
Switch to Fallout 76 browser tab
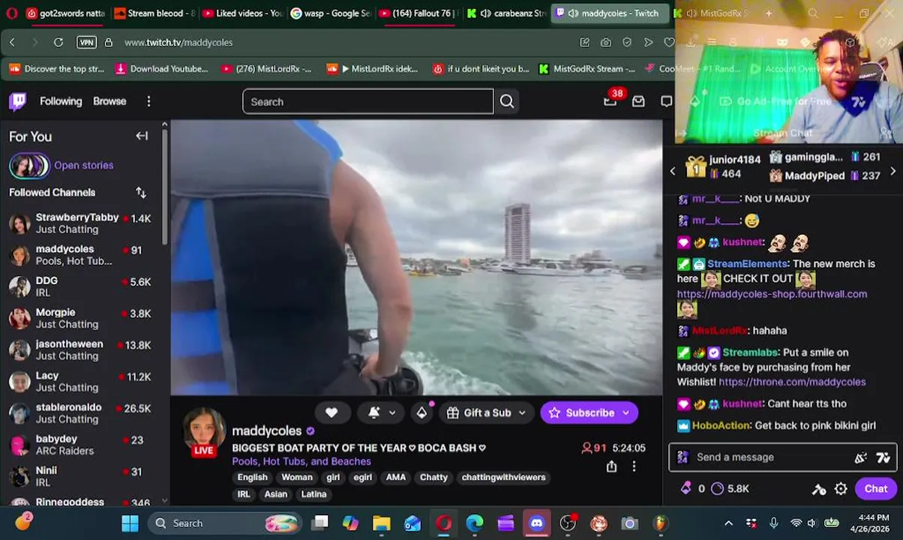pos(418,13)
